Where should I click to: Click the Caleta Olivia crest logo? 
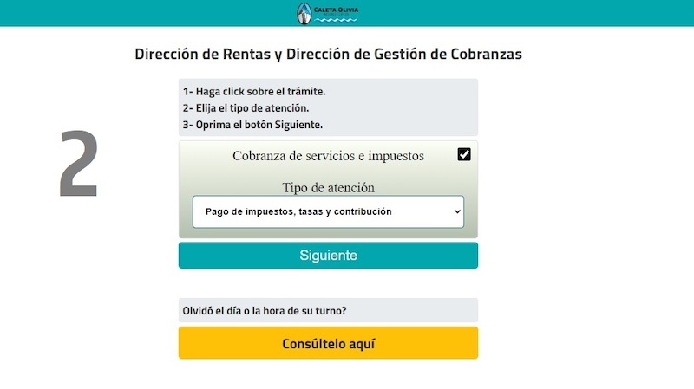(304, 13)
